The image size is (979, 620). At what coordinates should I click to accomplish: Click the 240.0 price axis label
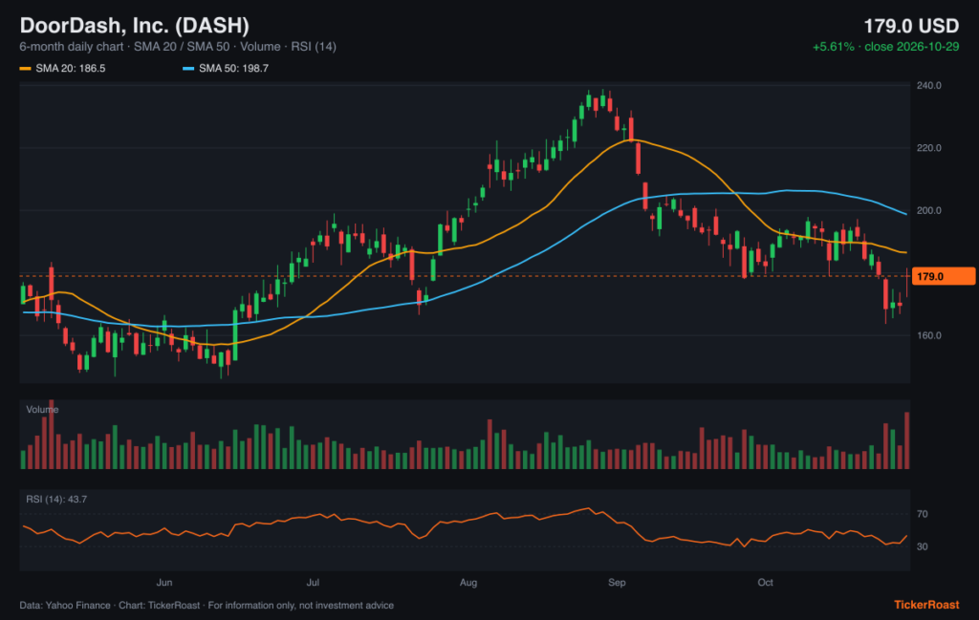[x=928, y=85]
